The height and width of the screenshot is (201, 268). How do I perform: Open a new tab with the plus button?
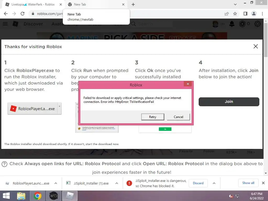pyautogui.click(x=133, y=4)
